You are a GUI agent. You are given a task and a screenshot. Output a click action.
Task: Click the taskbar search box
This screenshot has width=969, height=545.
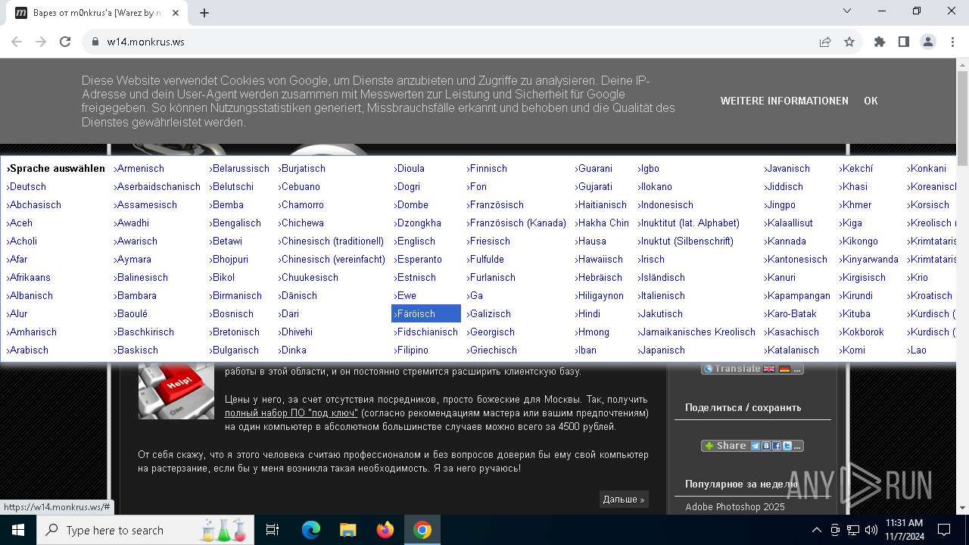click(145, 530)
